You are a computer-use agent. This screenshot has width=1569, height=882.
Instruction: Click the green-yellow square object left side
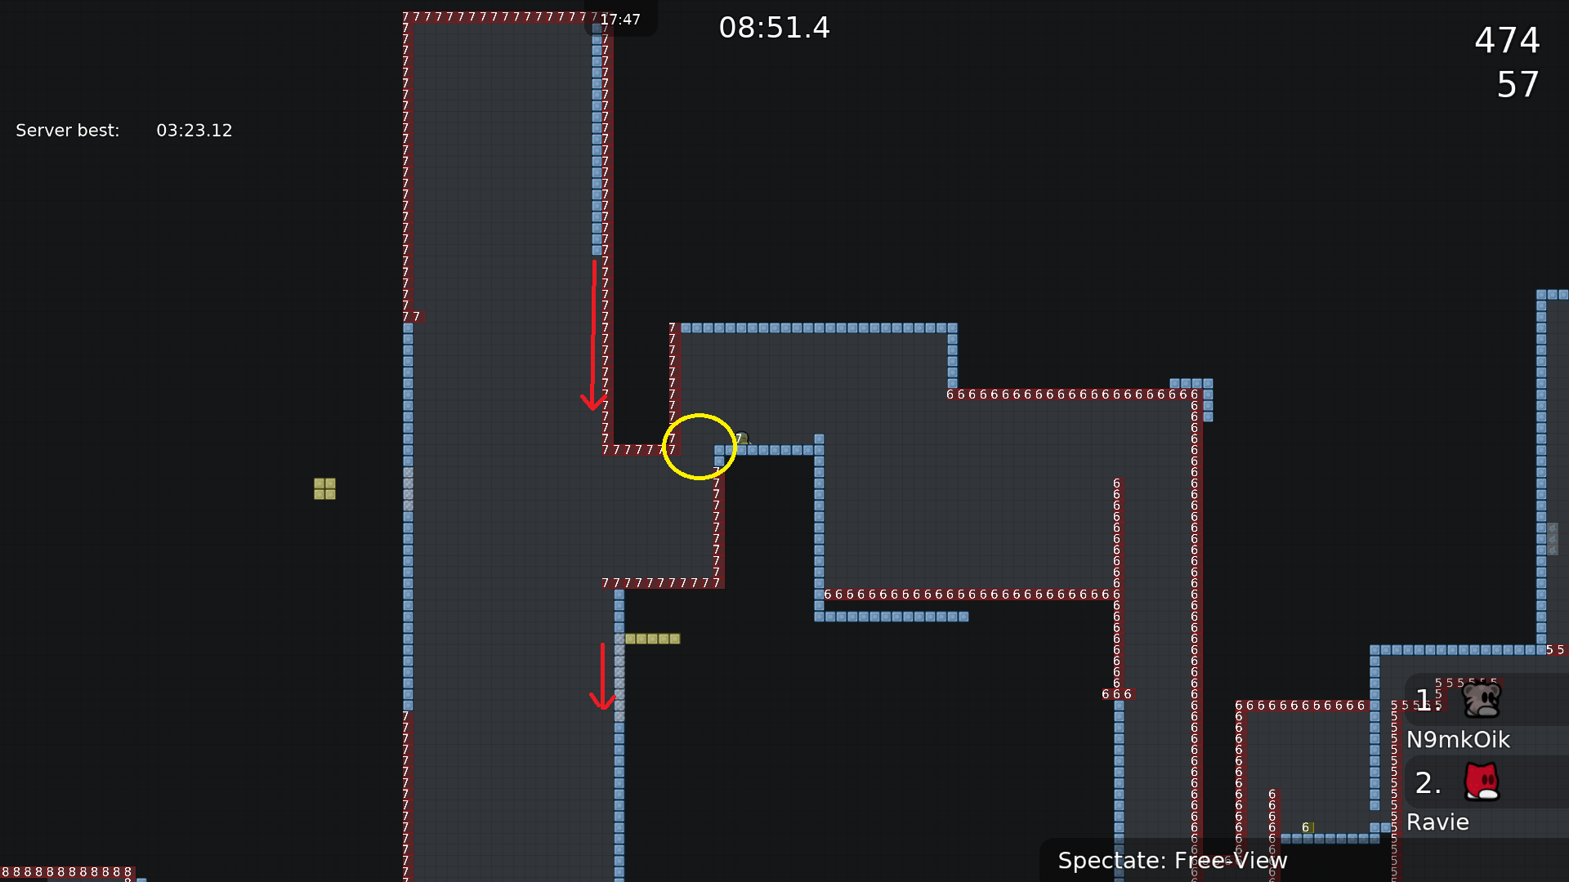pos(324,489)
